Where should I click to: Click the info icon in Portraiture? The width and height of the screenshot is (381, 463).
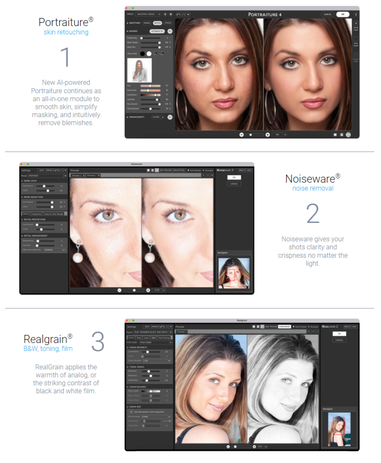pos(356,14)
